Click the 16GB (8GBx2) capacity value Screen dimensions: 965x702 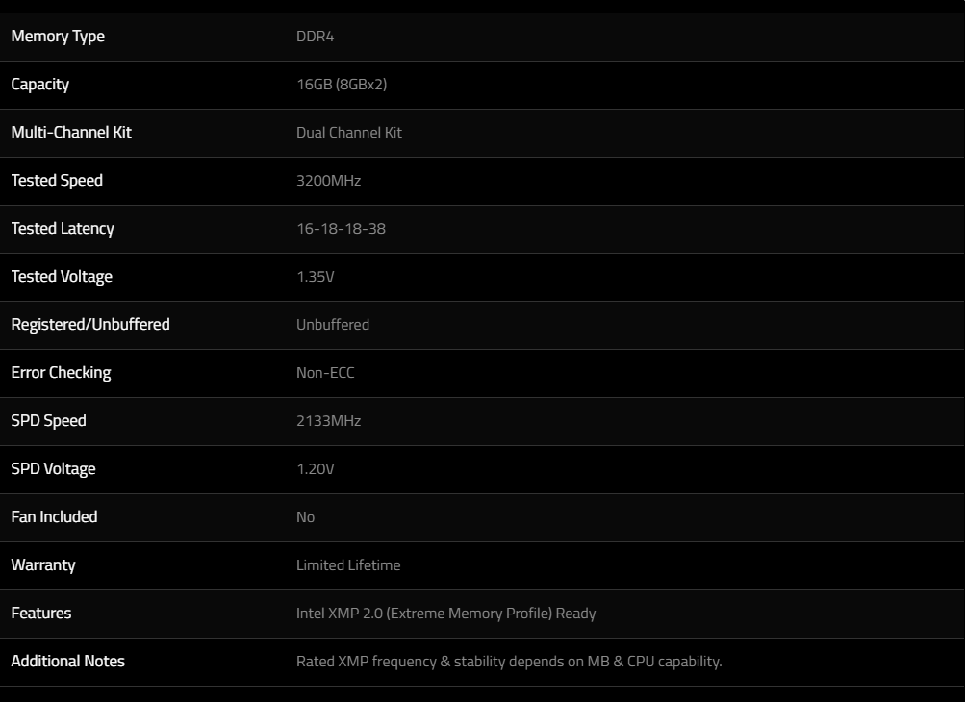[342, 85]
